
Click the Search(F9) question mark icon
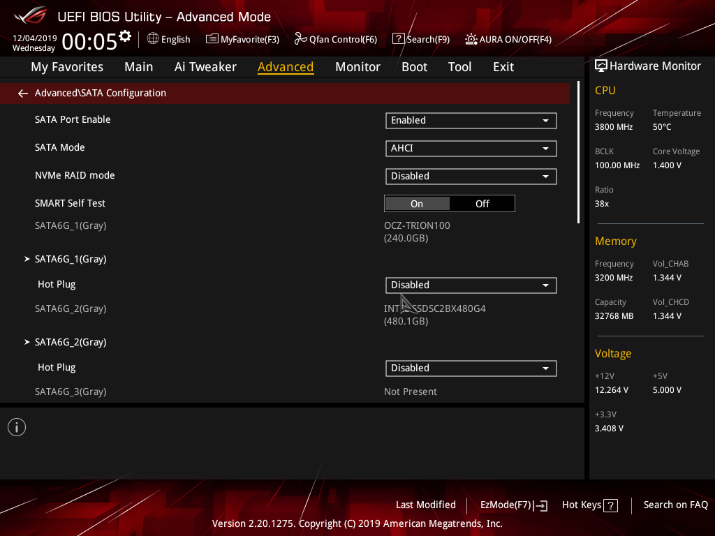pos(399,39)
